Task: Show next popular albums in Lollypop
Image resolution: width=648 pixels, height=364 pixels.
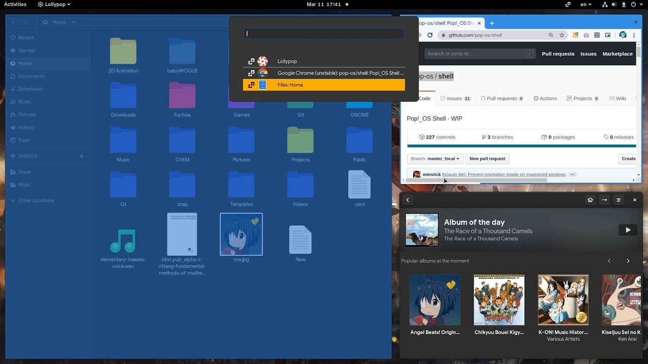Action: tap(628, 261)
